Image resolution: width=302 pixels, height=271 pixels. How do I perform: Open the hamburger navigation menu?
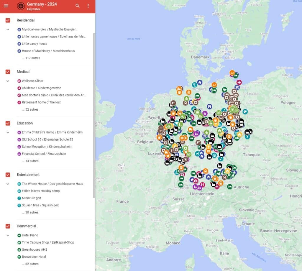tap(6, 6)
